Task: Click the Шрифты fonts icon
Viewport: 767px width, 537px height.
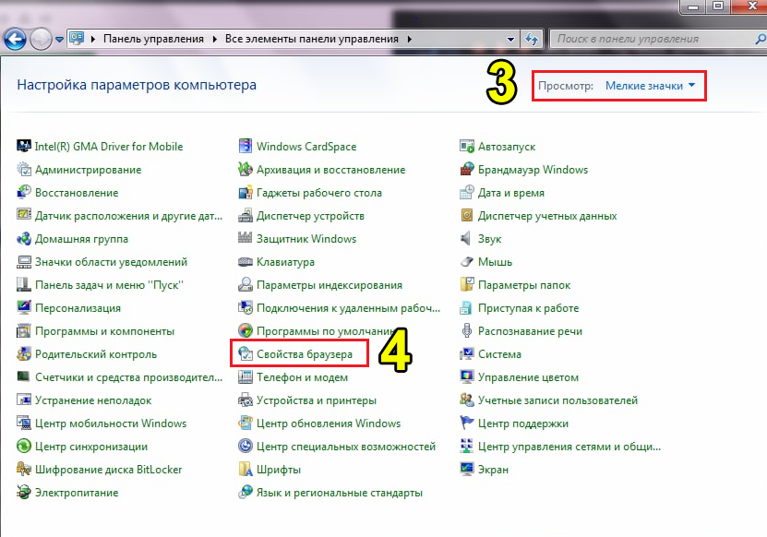Action: point(246,470)
